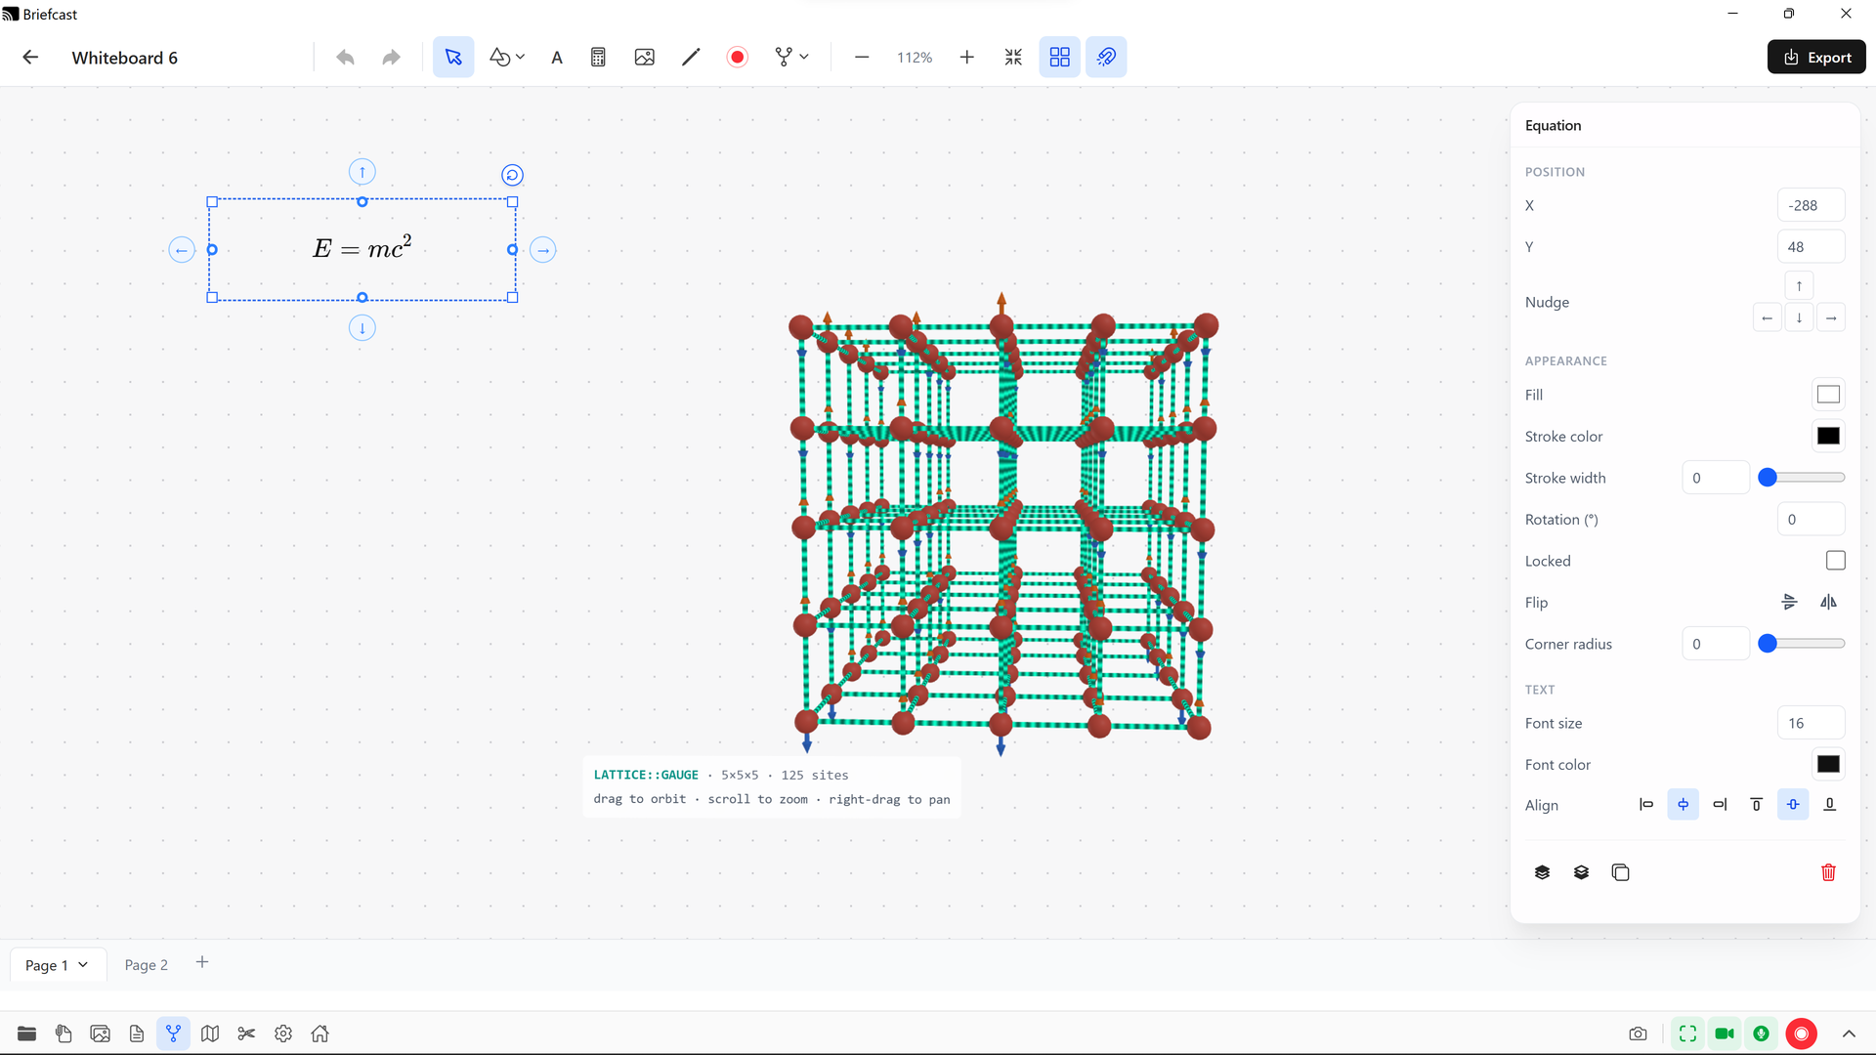Open the Font color swatch

click(1828, 765)
